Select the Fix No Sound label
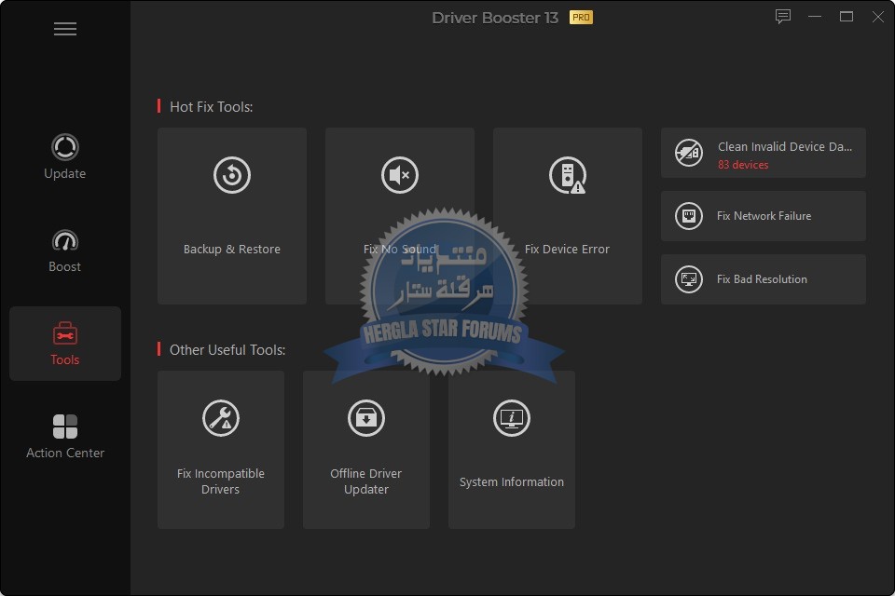895x596 pixels. point(400,250)
